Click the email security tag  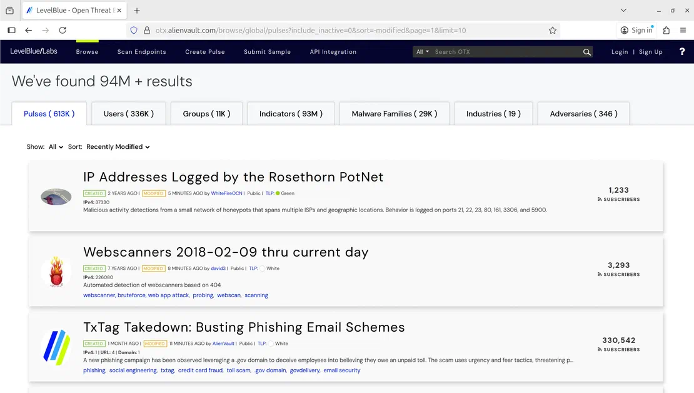(342, 370)
